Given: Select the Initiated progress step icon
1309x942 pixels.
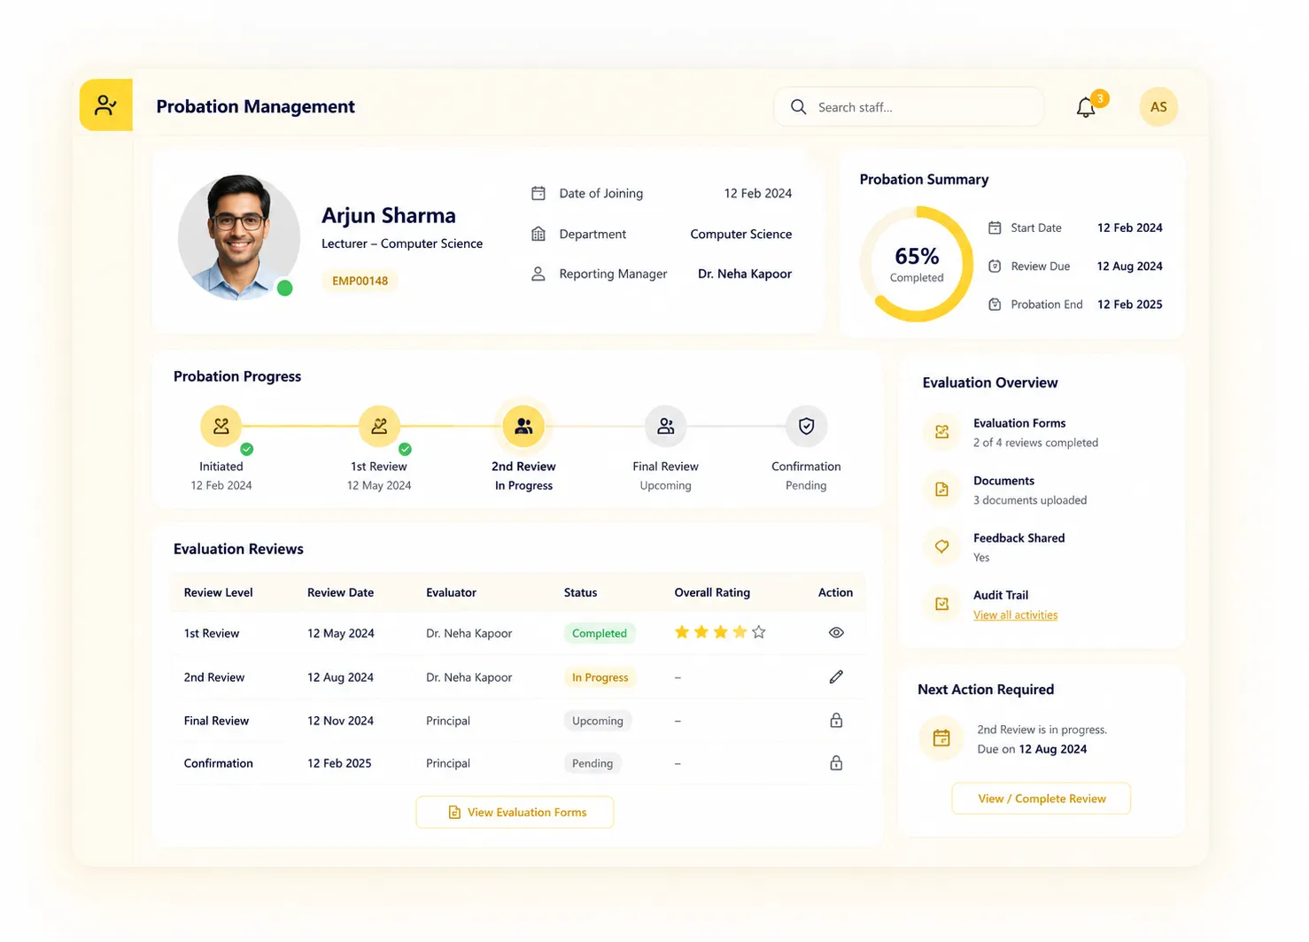Looking at the screenshot, I should (x=221, y=426).
